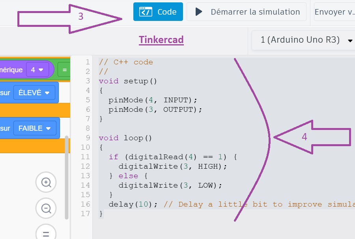
Task: Zoom in on the blocks workspace
Action: click(46, 183)
